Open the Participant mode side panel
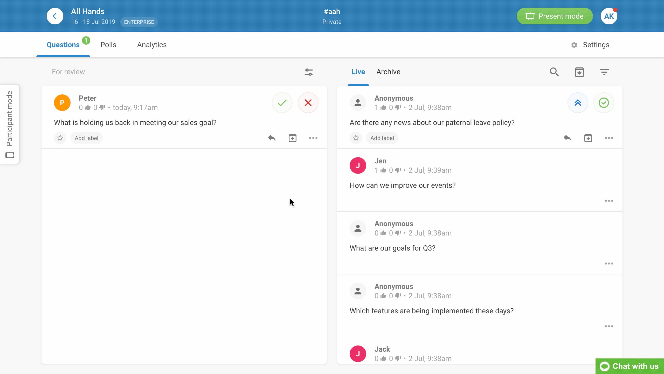The image size is (664, 374). point(10,124)
